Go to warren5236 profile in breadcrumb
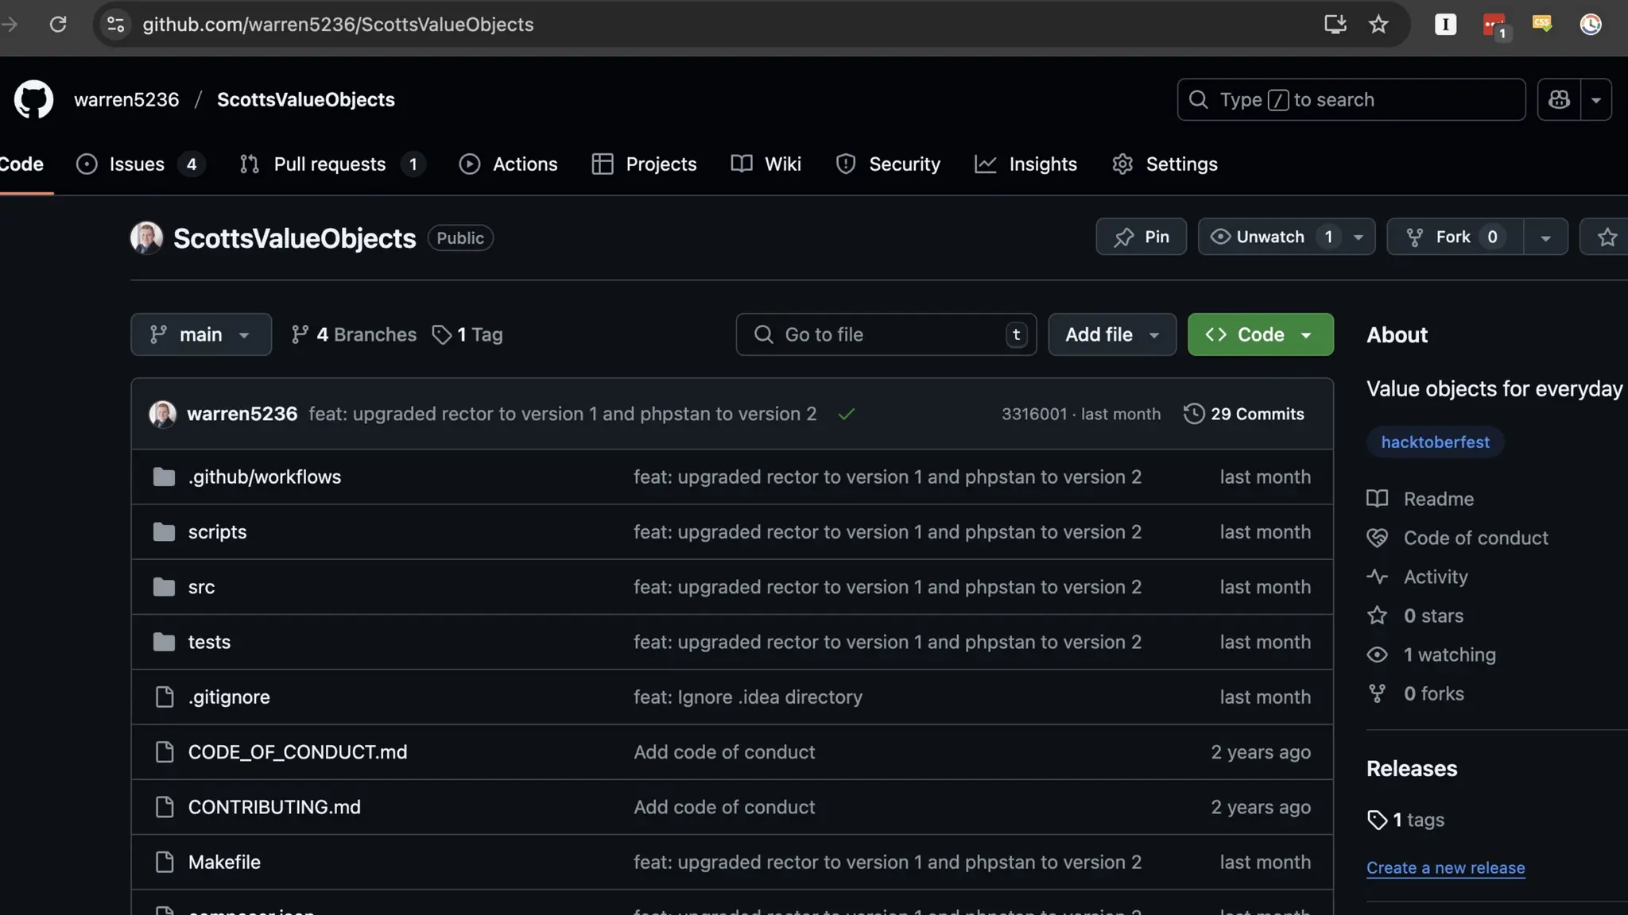The image size is (1628, 915). pos(126,99)
